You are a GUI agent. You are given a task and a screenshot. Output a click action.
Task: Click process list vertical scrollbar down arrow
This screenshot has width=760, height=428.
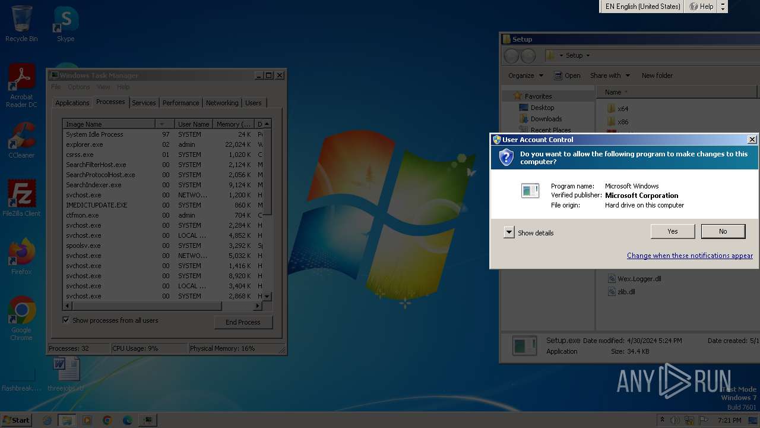(267, 296)
